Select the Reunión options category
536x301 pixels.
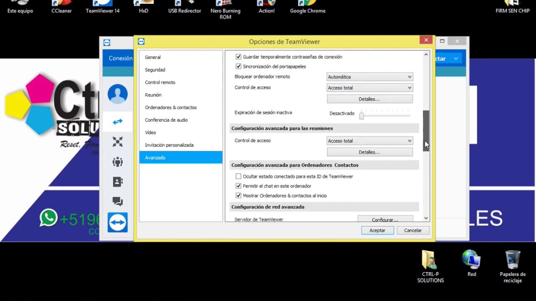pos(180,95)
